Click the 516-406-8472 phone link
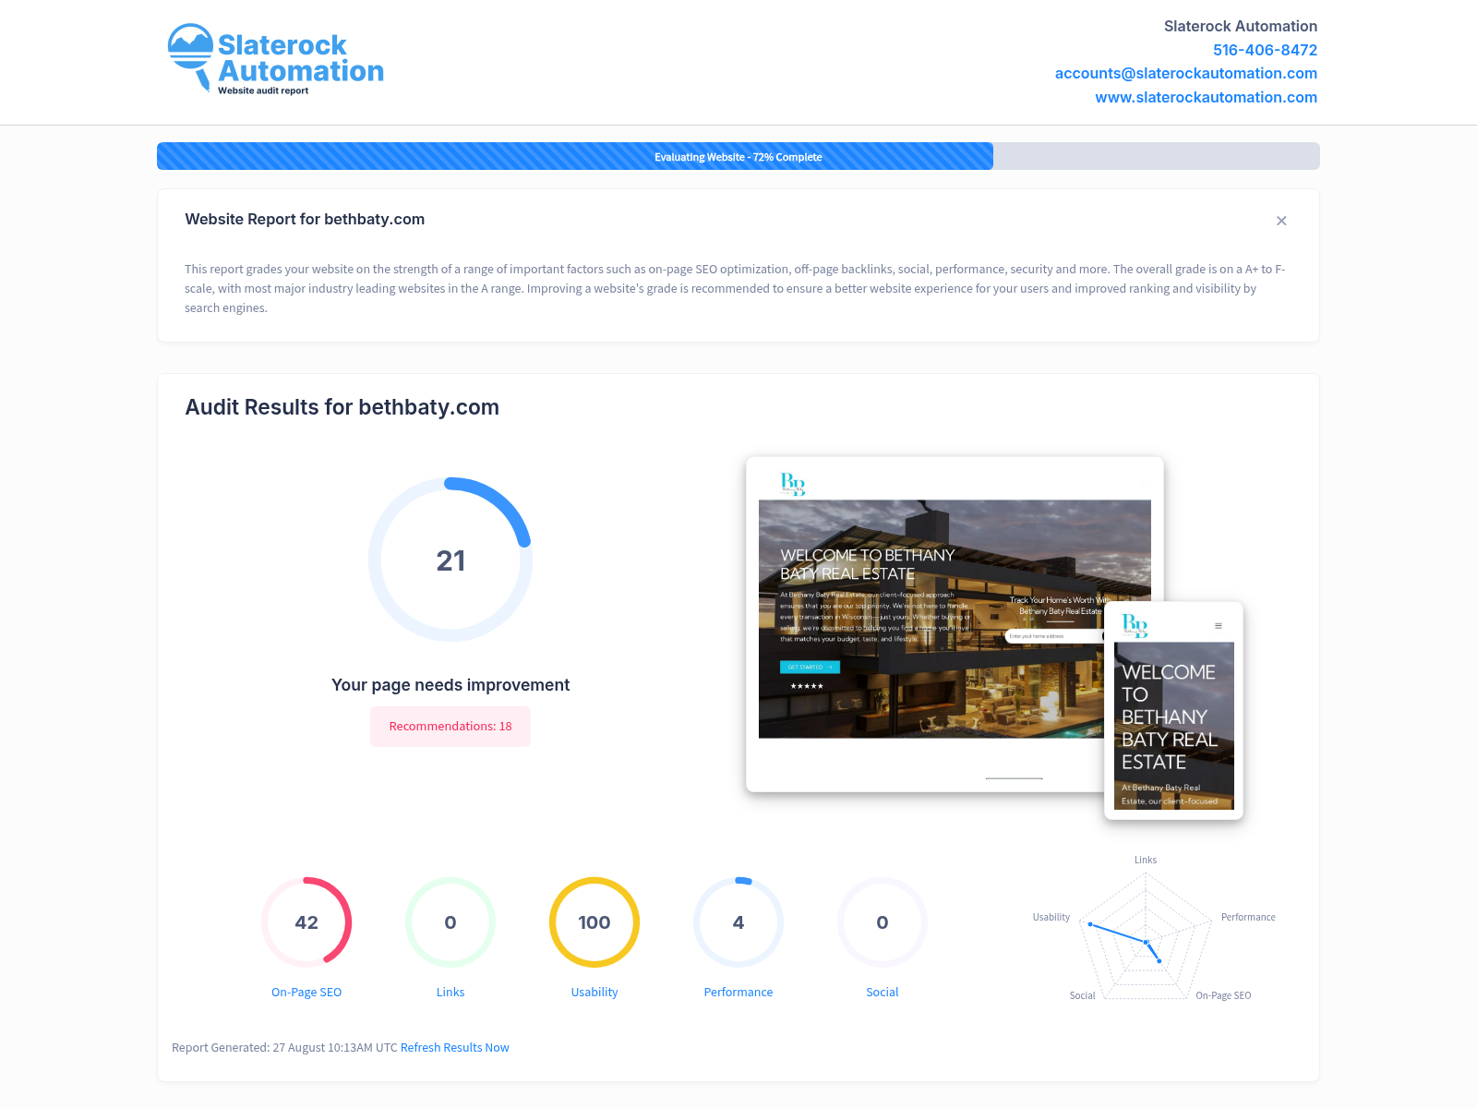Screen dimensions: 1477x1108 (x=1264, y=50)
